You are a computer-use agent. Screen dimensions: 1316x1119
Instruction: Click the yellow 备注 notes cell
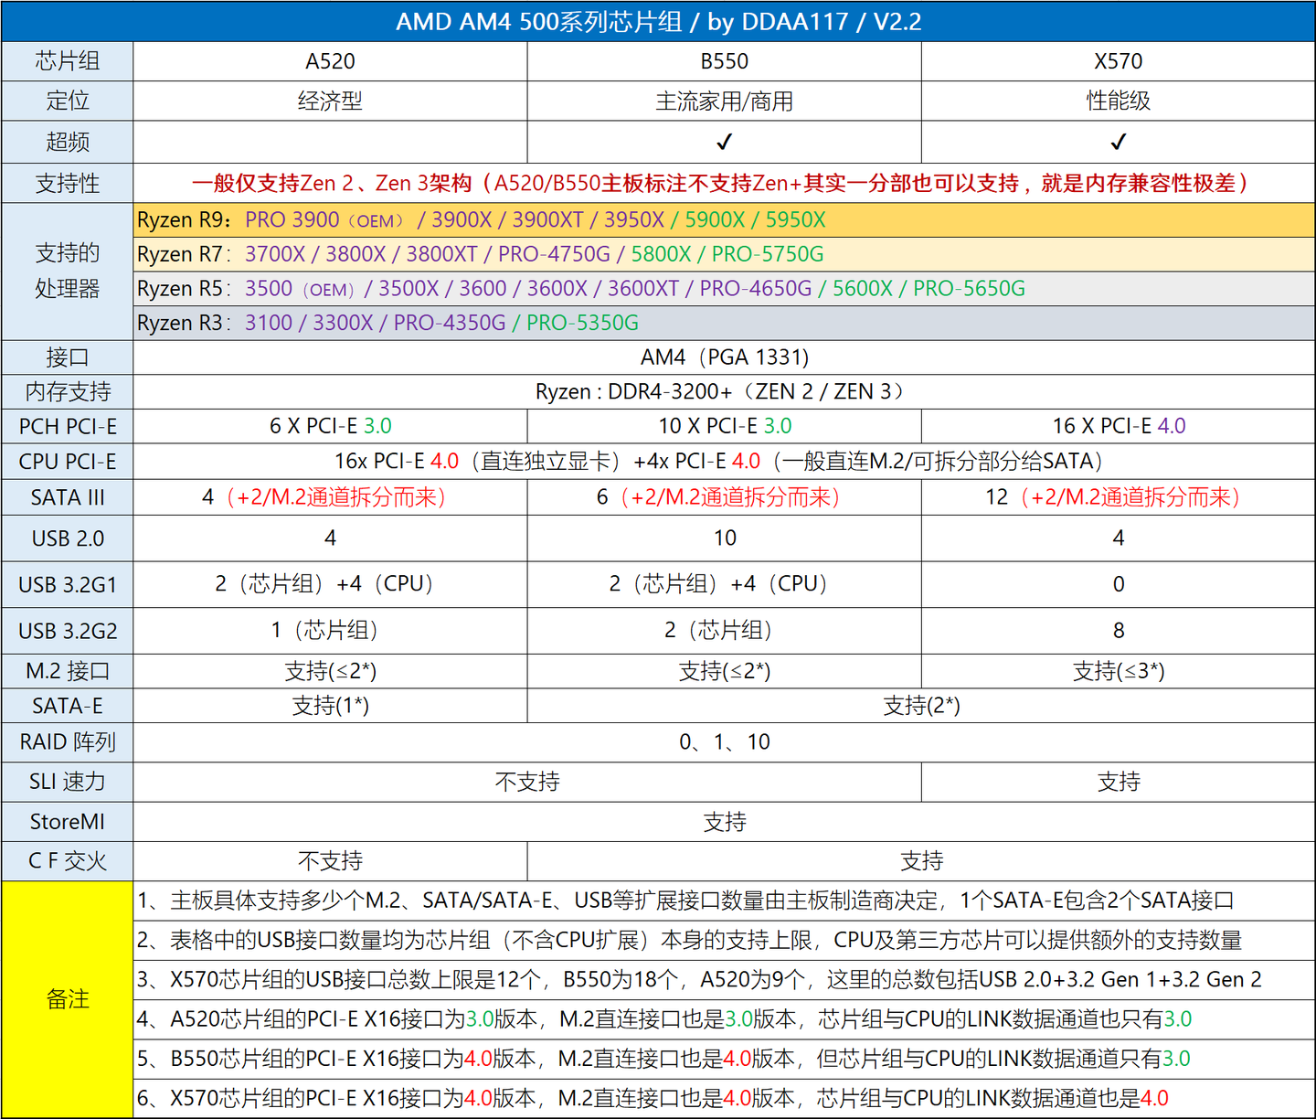(68, 999)
